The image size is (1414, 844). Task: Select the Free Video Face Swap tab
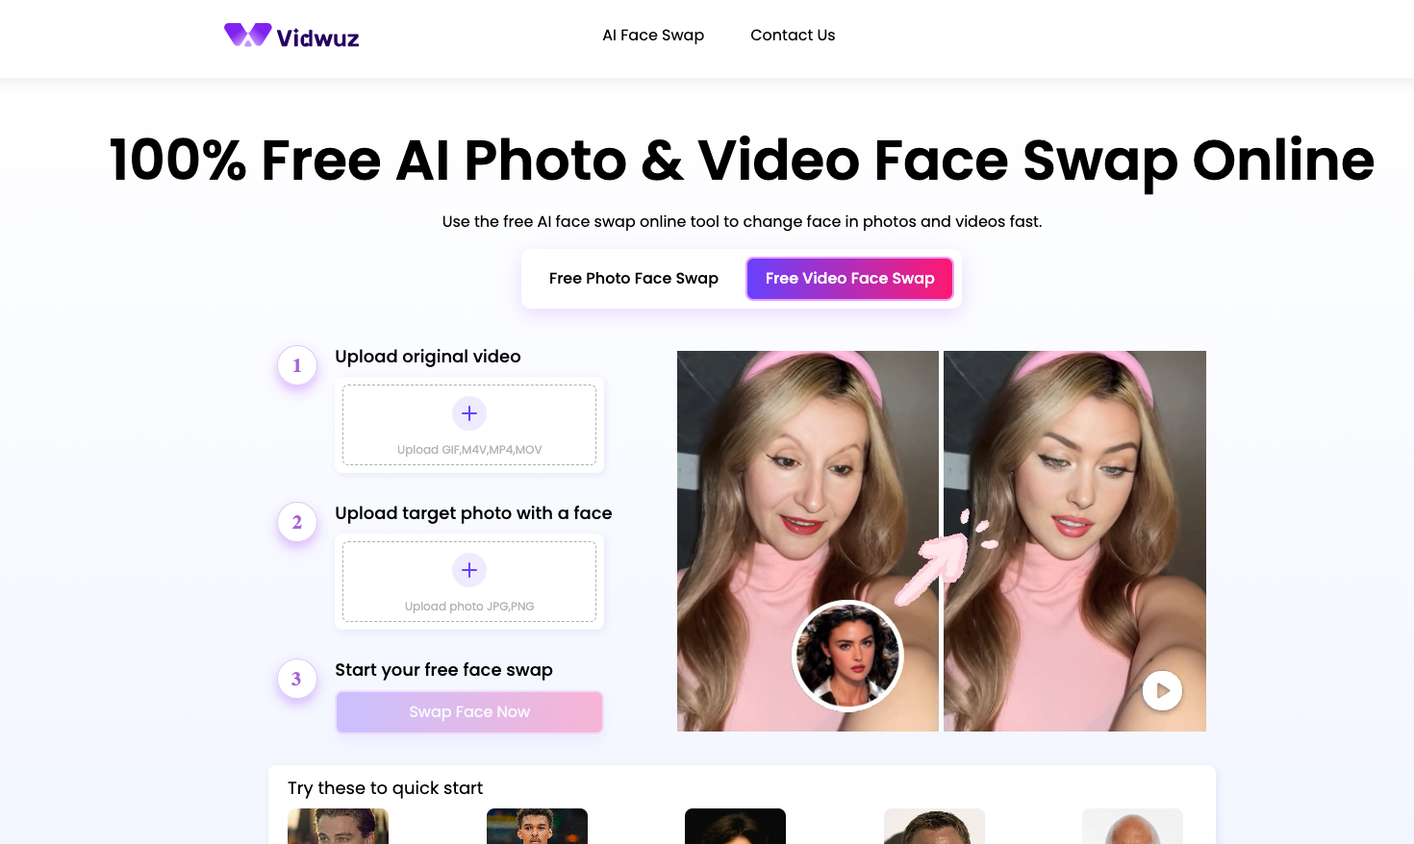(850, 279)
